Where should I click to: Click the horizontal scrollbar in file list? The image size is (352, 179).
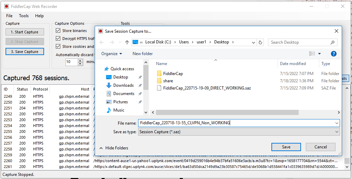click(x=227, y=112)
